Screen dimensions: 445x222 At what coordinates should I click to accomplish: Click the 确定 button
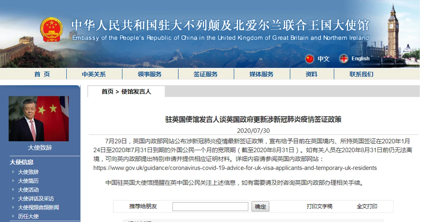pos(260,206)
